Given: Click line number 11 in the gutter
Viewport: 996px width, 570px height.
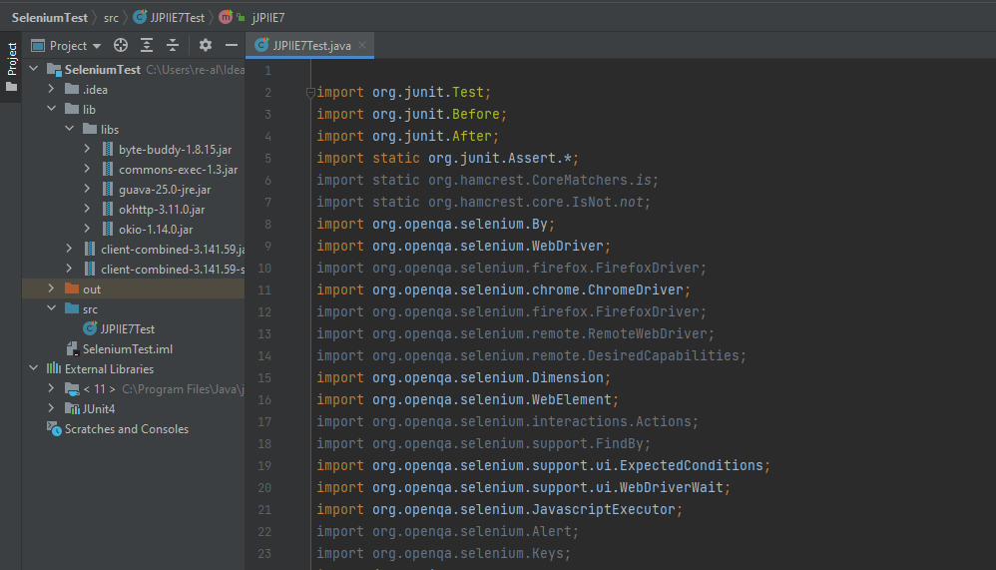Looking at the screenshot, I should tap(264, 290).
